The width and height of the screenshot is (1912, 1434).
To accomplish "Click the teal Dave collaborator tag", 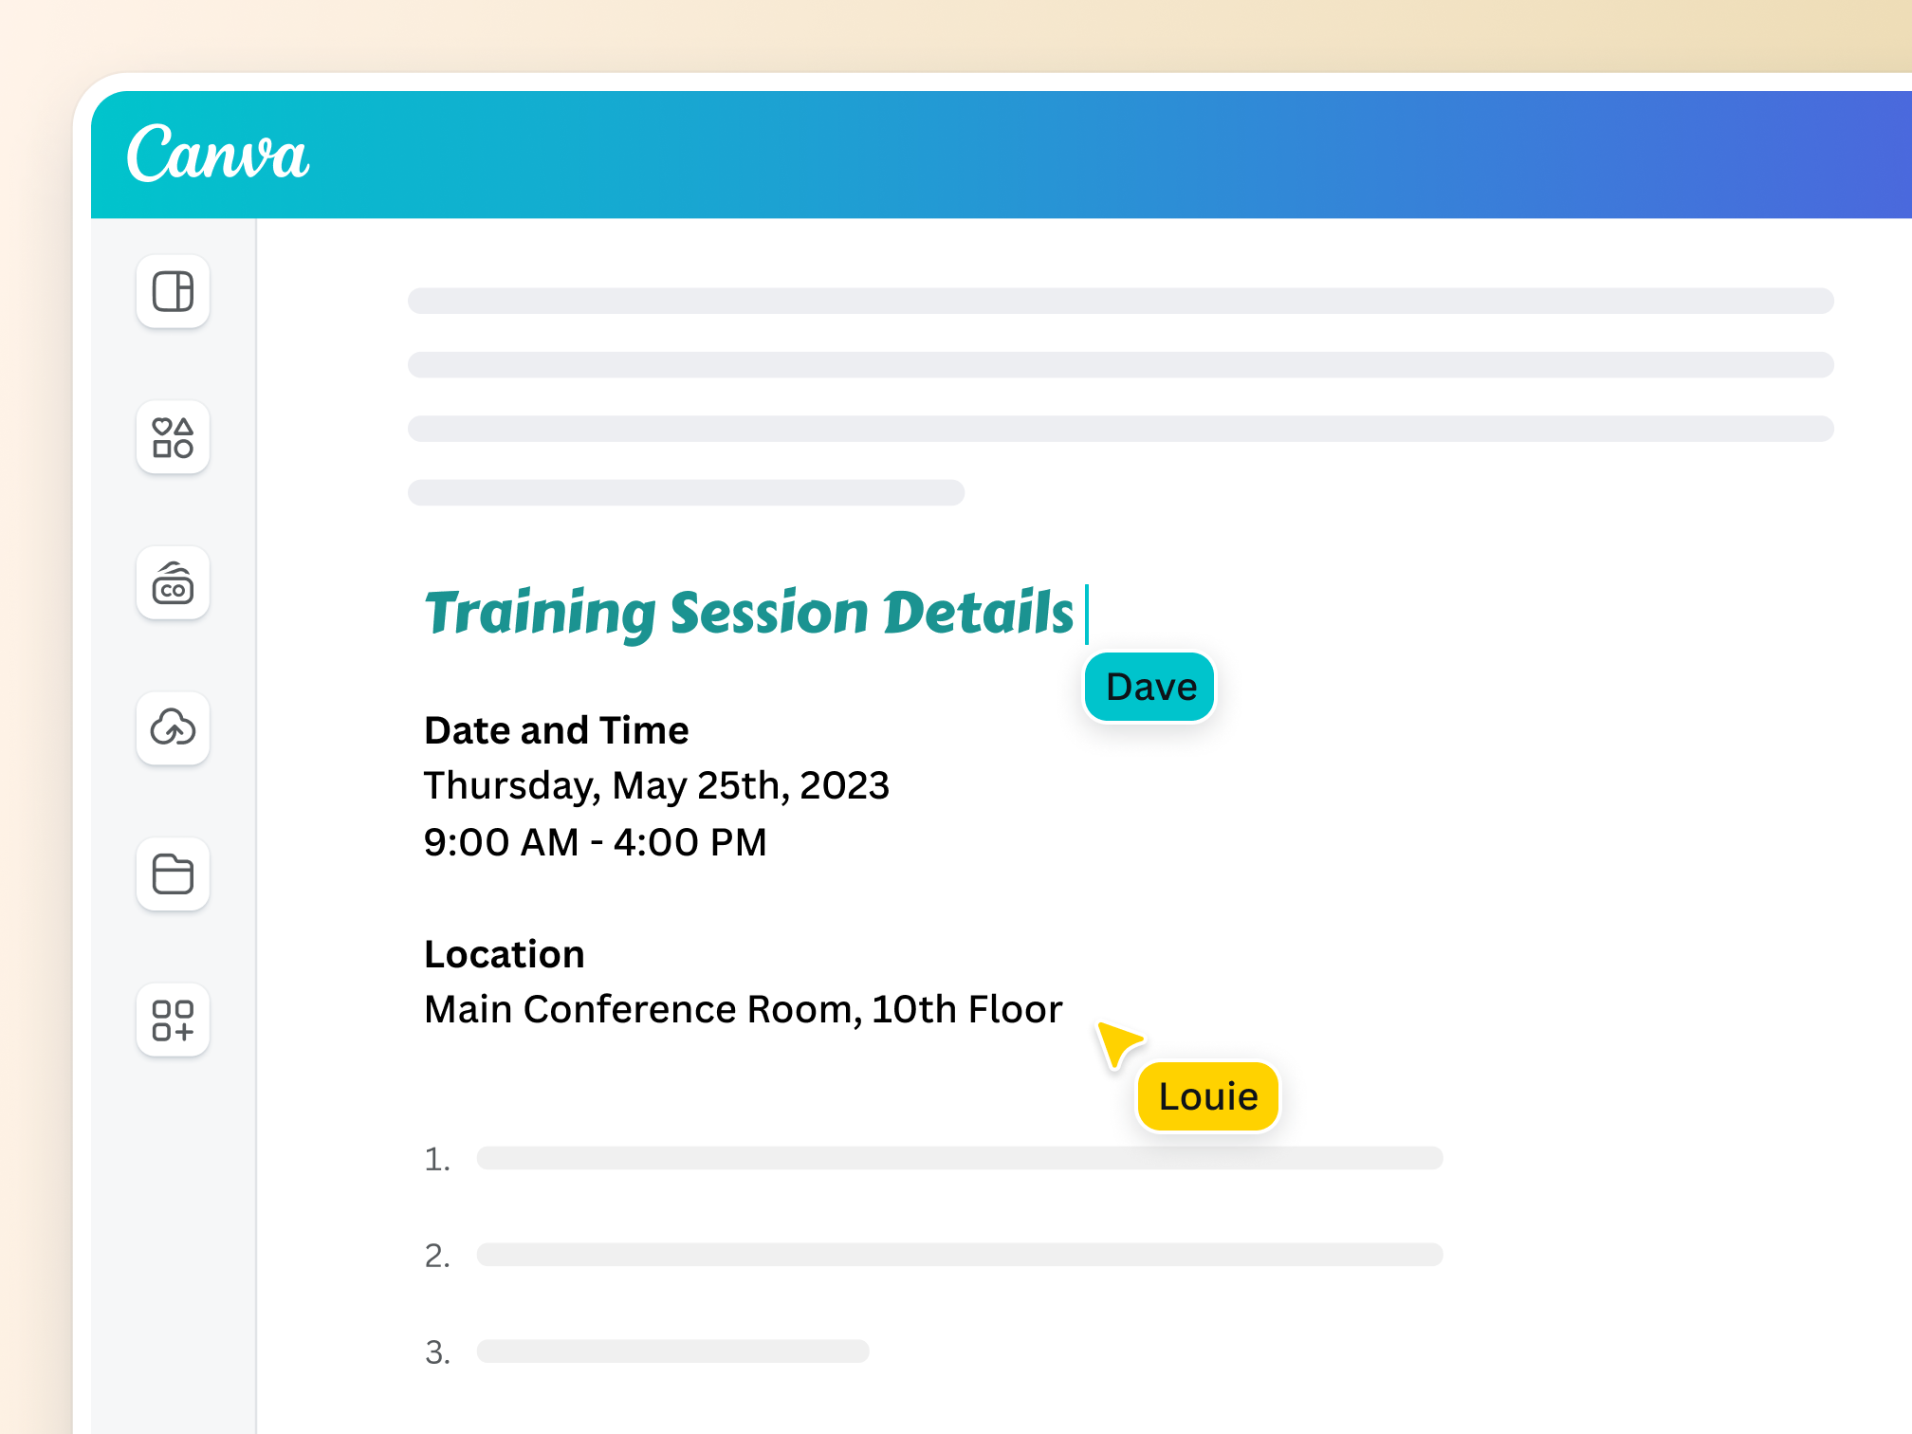I will point(1149,687).
